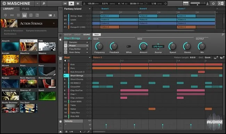The width and height of the screenshot is (226, 134).
Task: Select the eraser tool
Action: [88, 132]
